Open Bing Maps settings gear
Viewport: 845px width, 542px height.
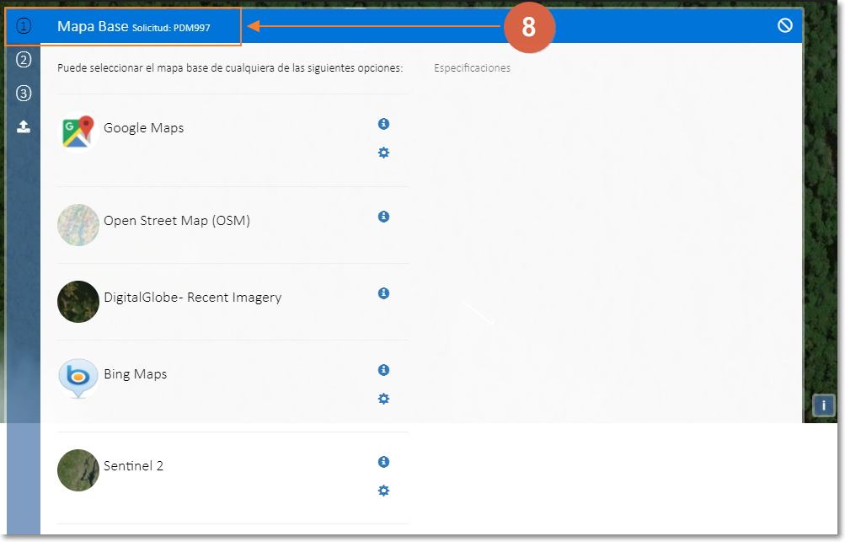[x=383, y=399]
